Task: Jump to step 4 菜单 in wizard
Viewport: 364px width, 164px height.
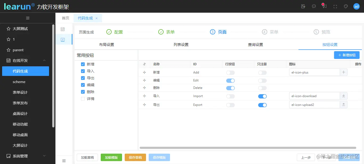Action: pos(270,32)
